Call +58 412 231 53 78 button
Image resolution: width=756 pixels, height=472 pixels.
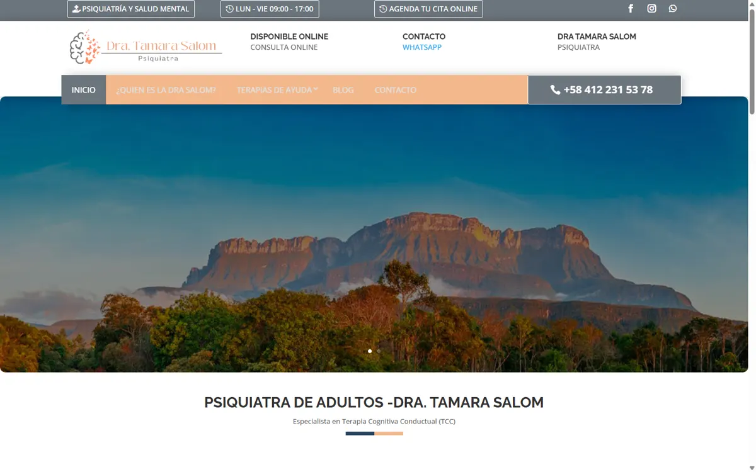tap(604, 90)
